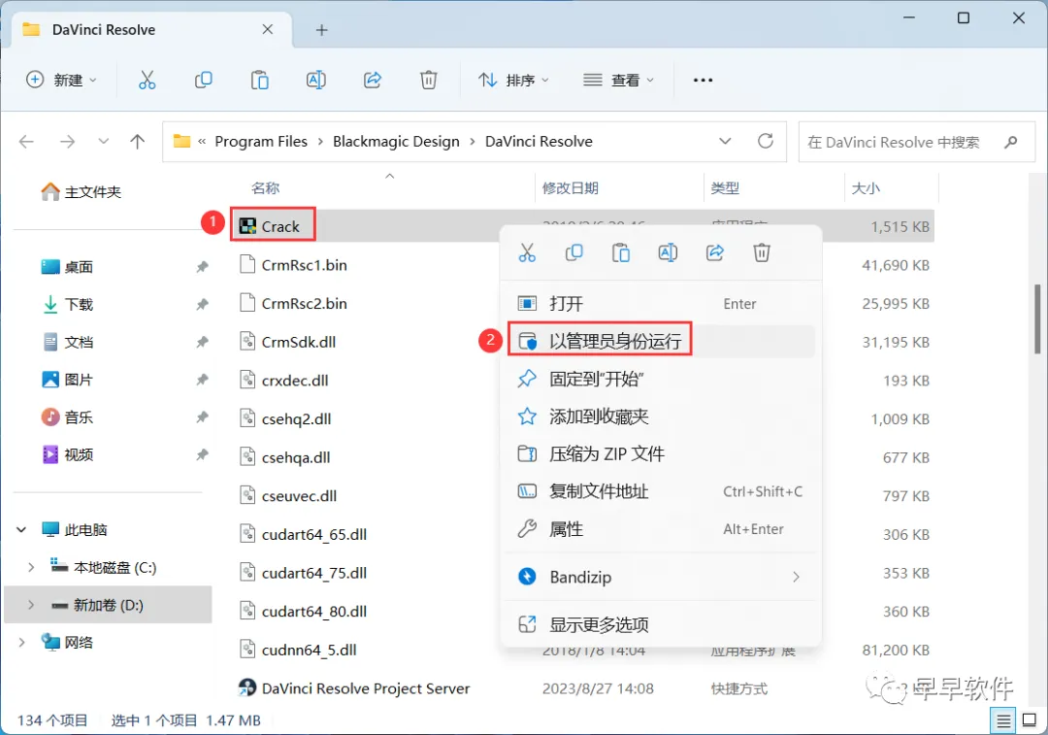1048x735 pixels.
Task: Switch to details view icon in status bar
Action: pyautogui.click(x=1003, y=721)
